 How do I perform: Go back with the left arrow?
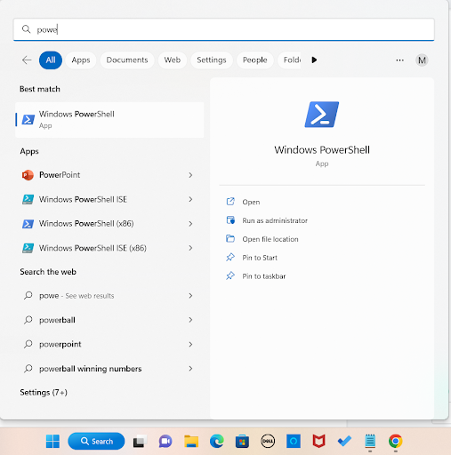(27, 60)
